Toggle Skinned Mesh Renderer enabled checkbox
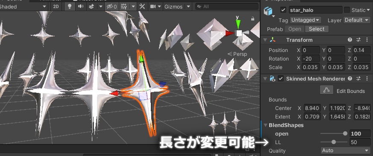Screen dimensions: 373x156 point(281,78)
